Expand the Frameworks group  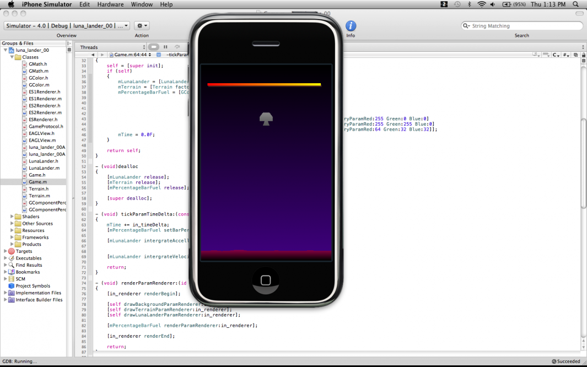(x=12, y=237)
